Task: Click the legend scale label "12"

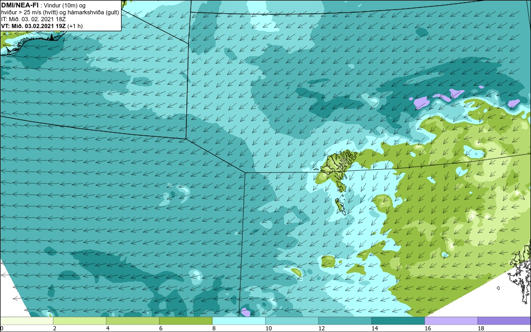Action: pyautogui.click(x=321, y=328)
